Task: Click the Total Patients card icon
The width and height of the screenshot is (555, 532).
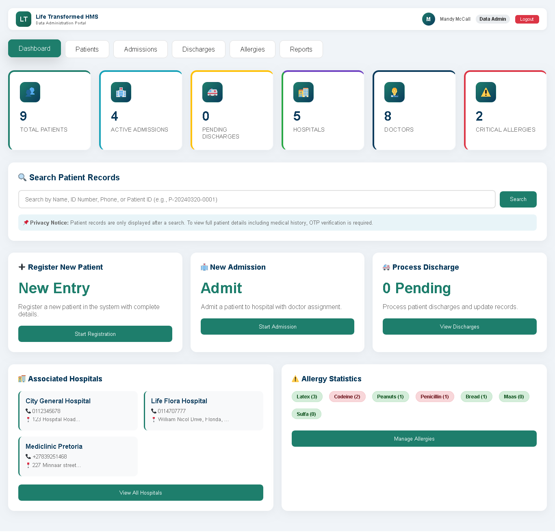Action: pyautogui.click(x=30, y=92)
